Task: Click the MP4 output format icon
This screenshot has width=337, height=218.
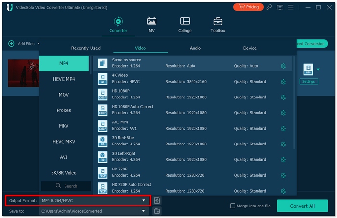Action: click(308, 70)
